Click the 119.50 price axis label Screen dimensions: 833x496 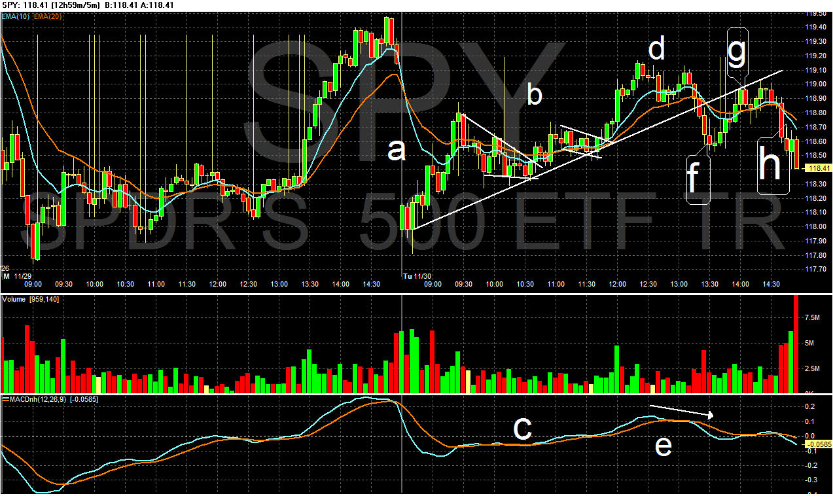pyautogui.click(x=815, y=13)
